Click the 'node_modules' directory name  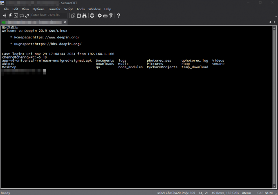coord(130,67)
